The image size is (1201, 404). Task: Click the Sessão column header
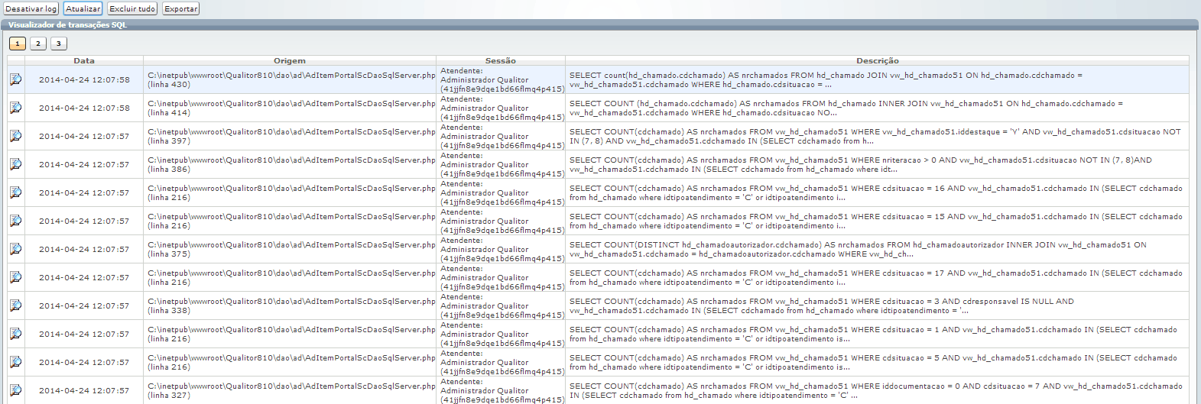(501, 60)
